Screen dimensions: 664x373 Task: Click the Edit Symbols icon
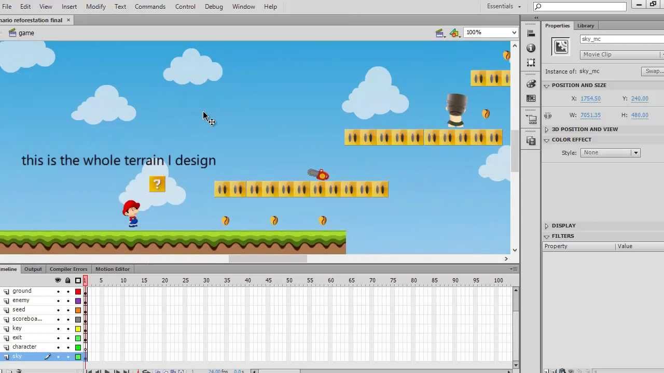(455, 33)
